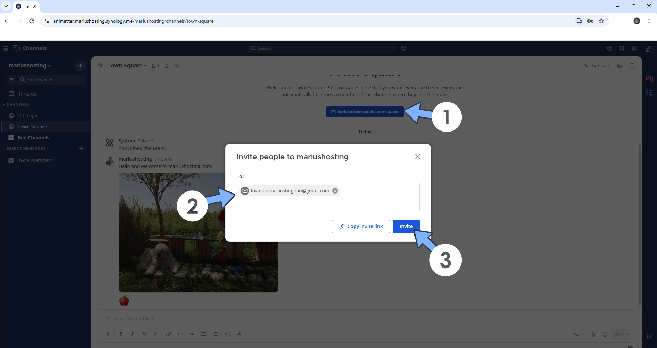Insert a bulleted list in composer
657x348 pixels.
(203, 334)
